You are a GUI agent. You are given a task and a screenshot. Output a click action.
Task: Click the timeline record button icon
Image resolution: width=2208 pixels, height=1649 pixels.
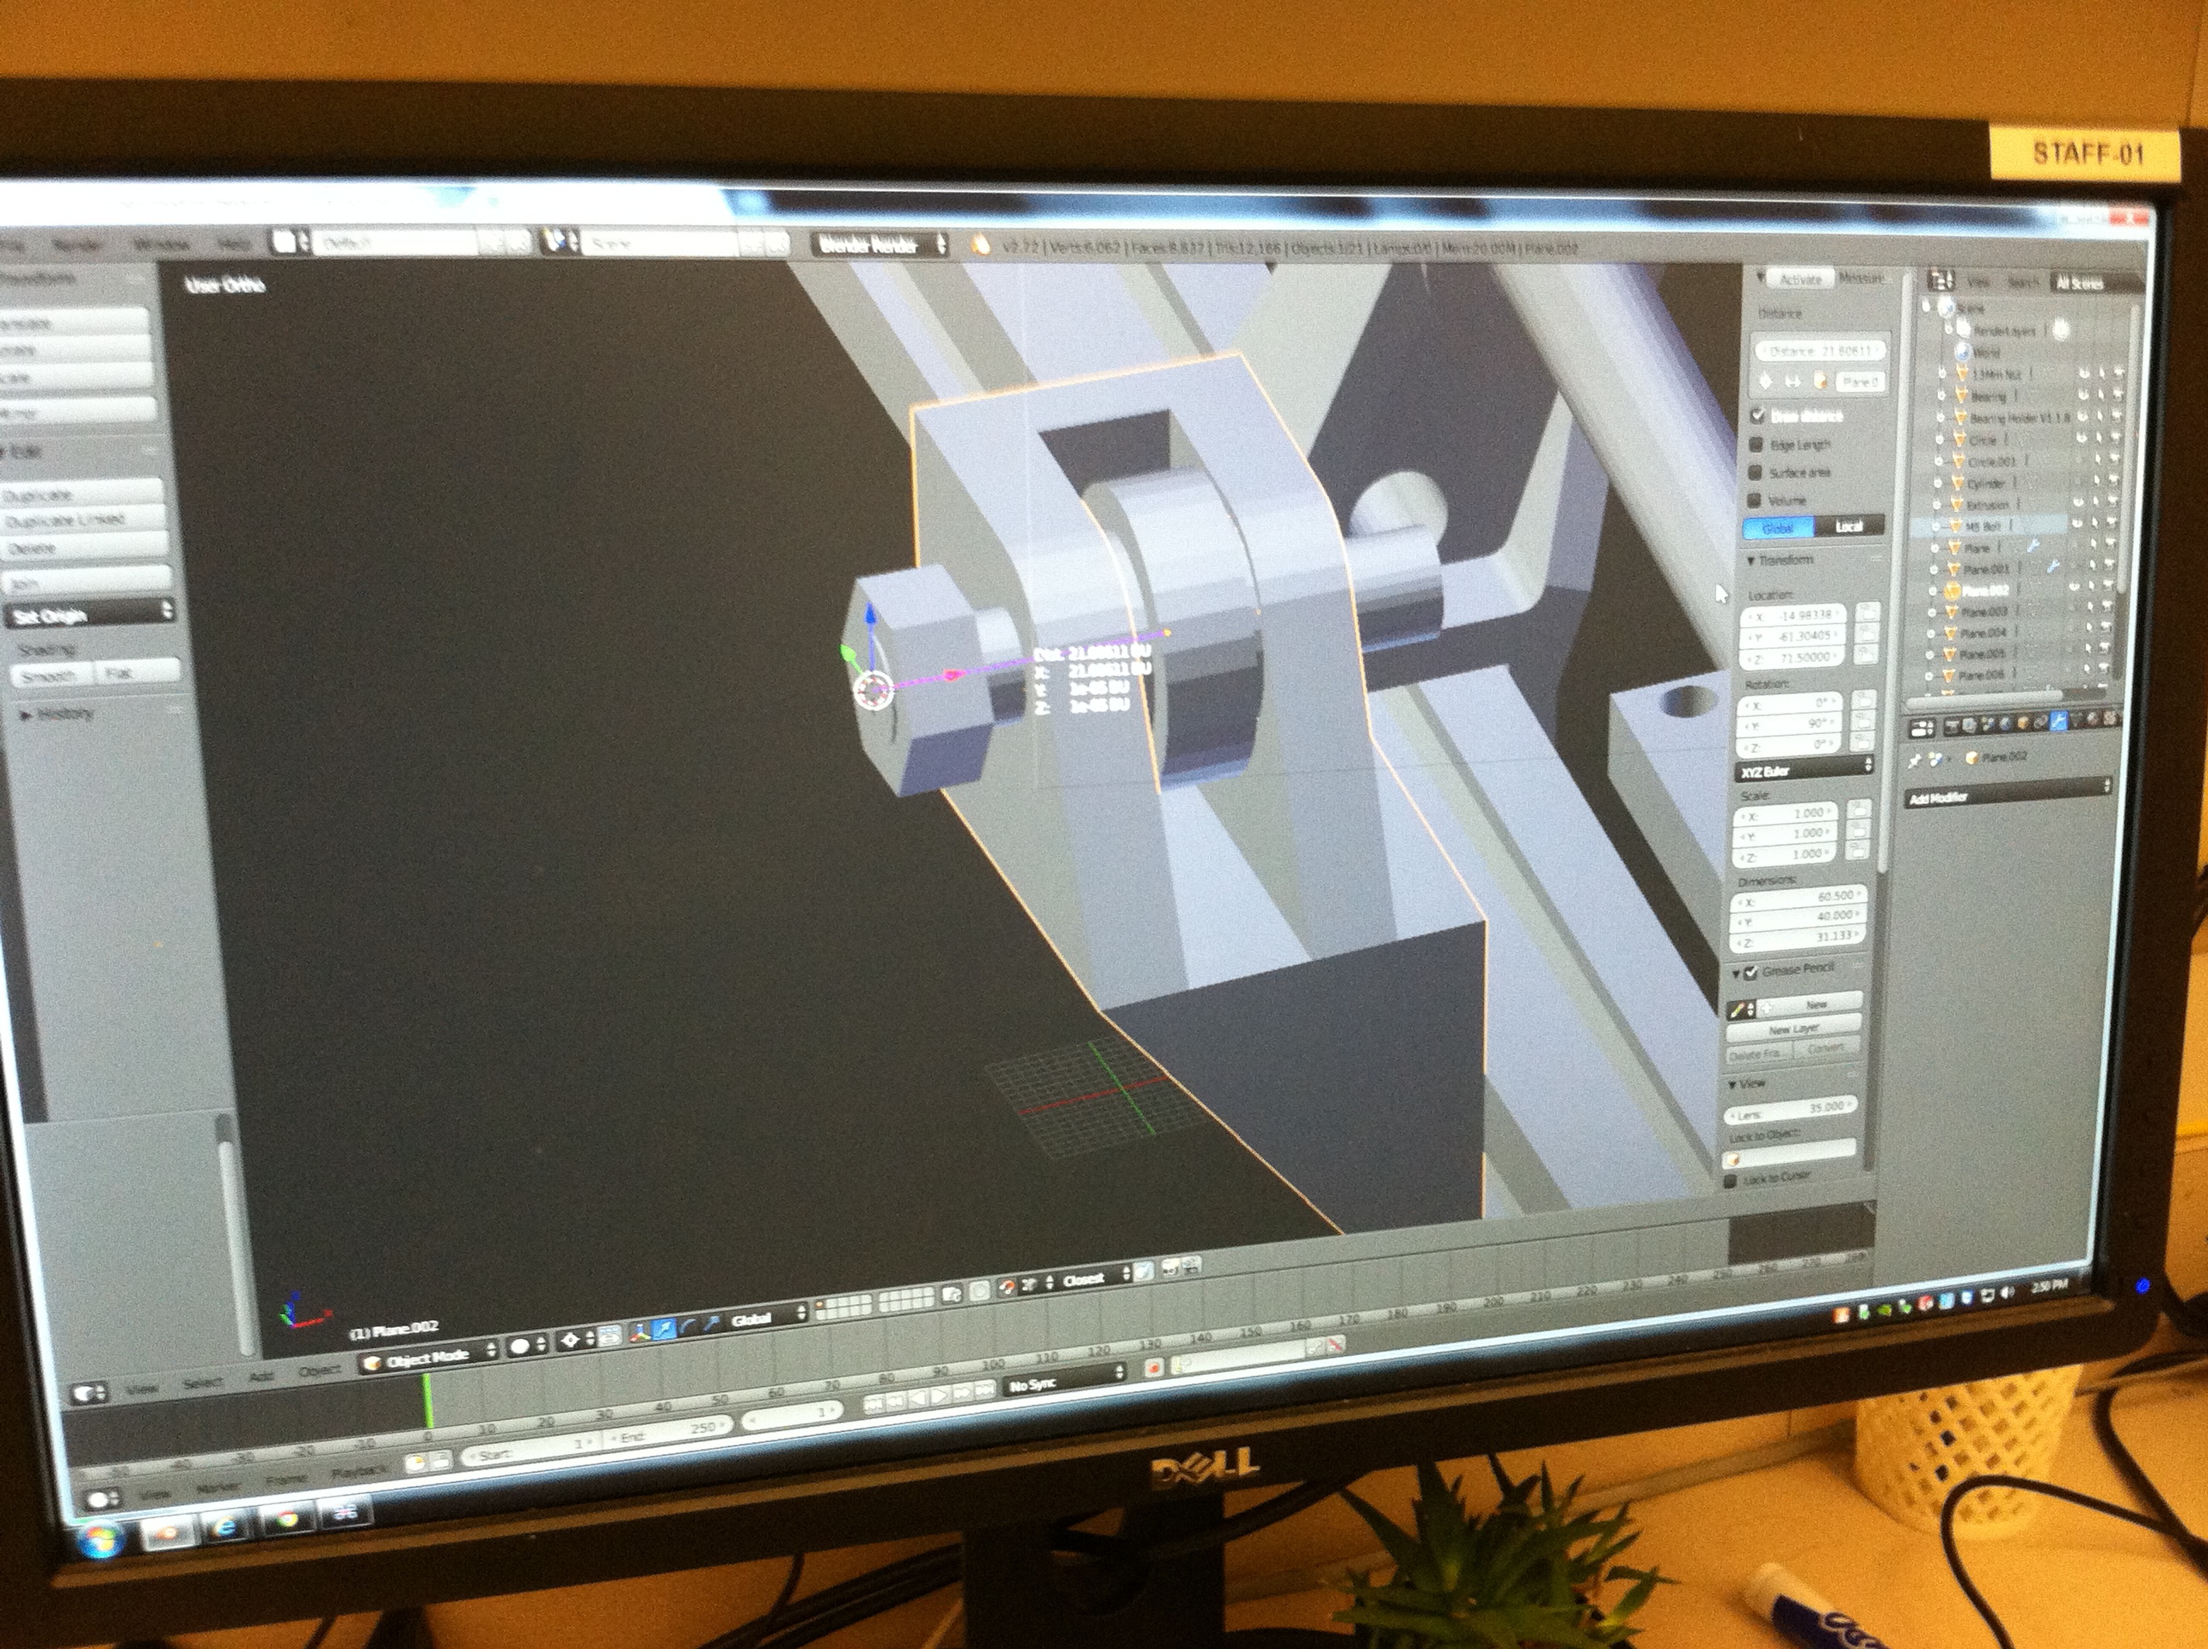pyautogui.click(x=1154, y=1369)
